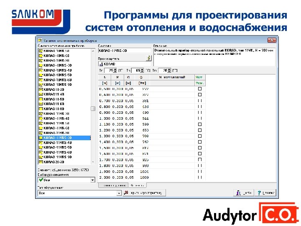The width and height of the screenshot is (301, 226).
Task: Click the radiator icon beside KORAD11-90
Action: [41, 109]
